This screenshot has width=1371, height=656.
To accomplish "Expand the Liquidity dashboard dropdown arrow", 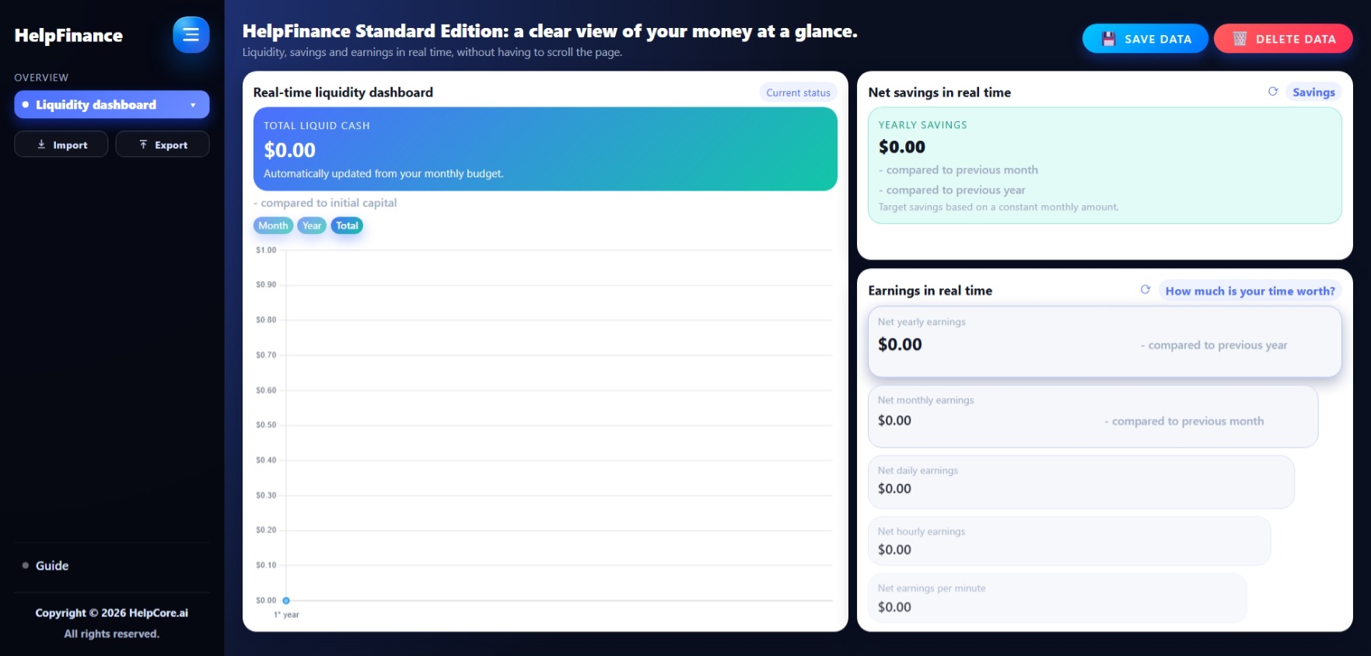I will (x=193, y=105).
